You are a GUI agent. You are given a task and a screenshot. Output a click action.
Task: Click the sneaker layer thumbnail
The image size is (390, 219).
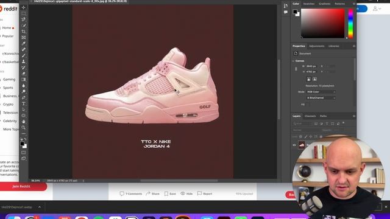[302, 145]
